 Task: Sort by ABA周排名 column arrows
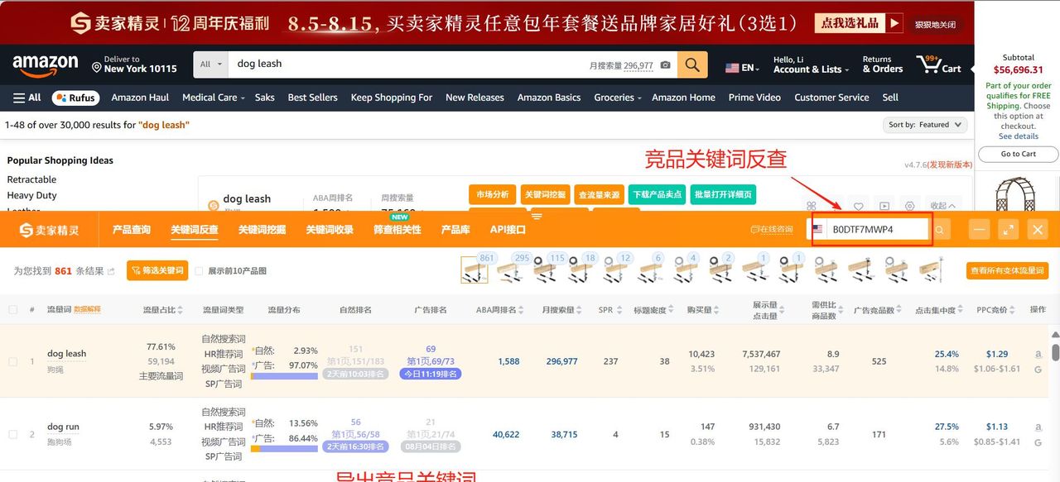pos(523,310)
